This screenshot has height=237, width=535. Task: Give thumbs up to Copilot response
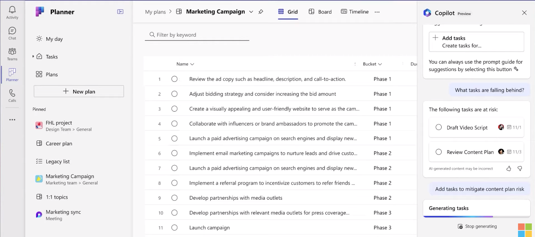[509, 169]
